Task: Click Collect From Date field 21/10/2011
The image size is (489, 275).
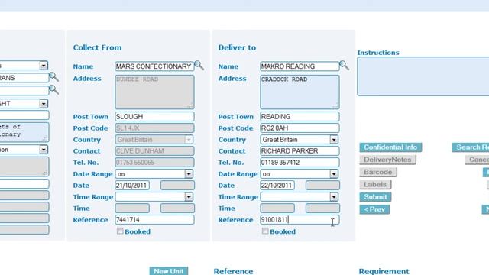Action: click(x=132, y=186)
